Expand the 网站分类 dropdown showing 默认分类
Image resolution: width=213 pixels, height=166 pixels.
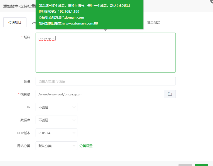(x=56, y=146)
